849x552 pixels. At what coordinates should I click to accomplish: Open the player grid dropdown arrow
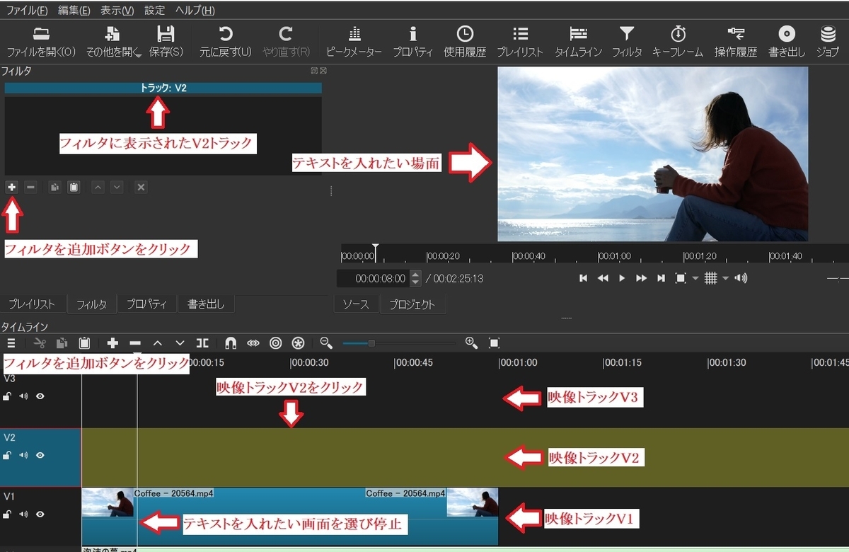[725, 278]
